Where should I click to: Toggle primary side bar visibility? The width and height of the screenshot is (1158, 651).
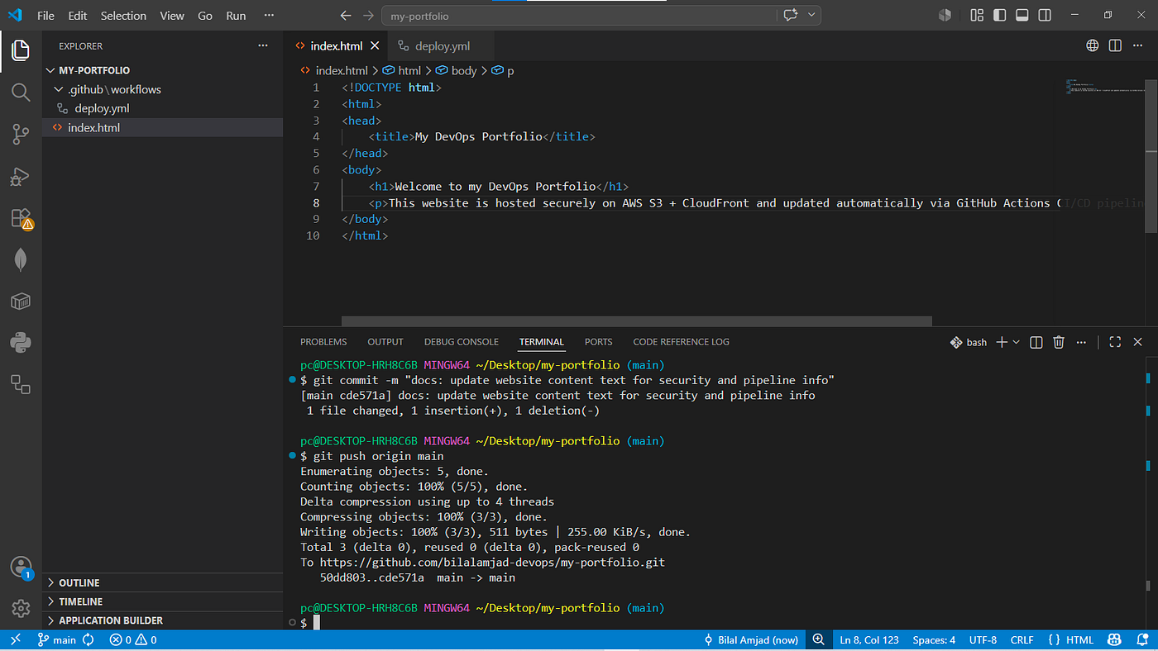(x=999, y=15)
